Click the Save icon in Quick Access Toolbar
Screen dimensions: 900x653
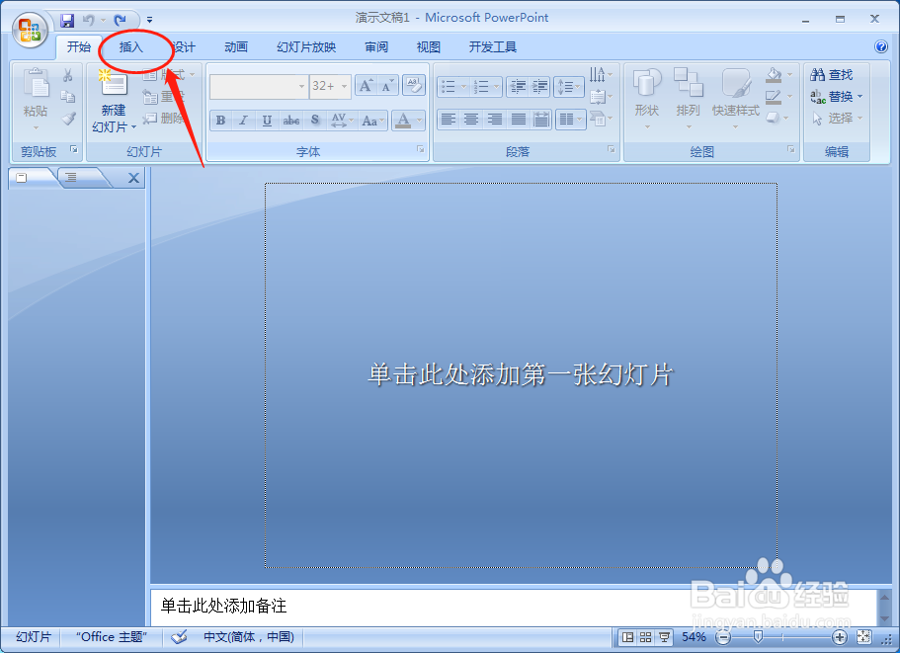click(67, 18)
